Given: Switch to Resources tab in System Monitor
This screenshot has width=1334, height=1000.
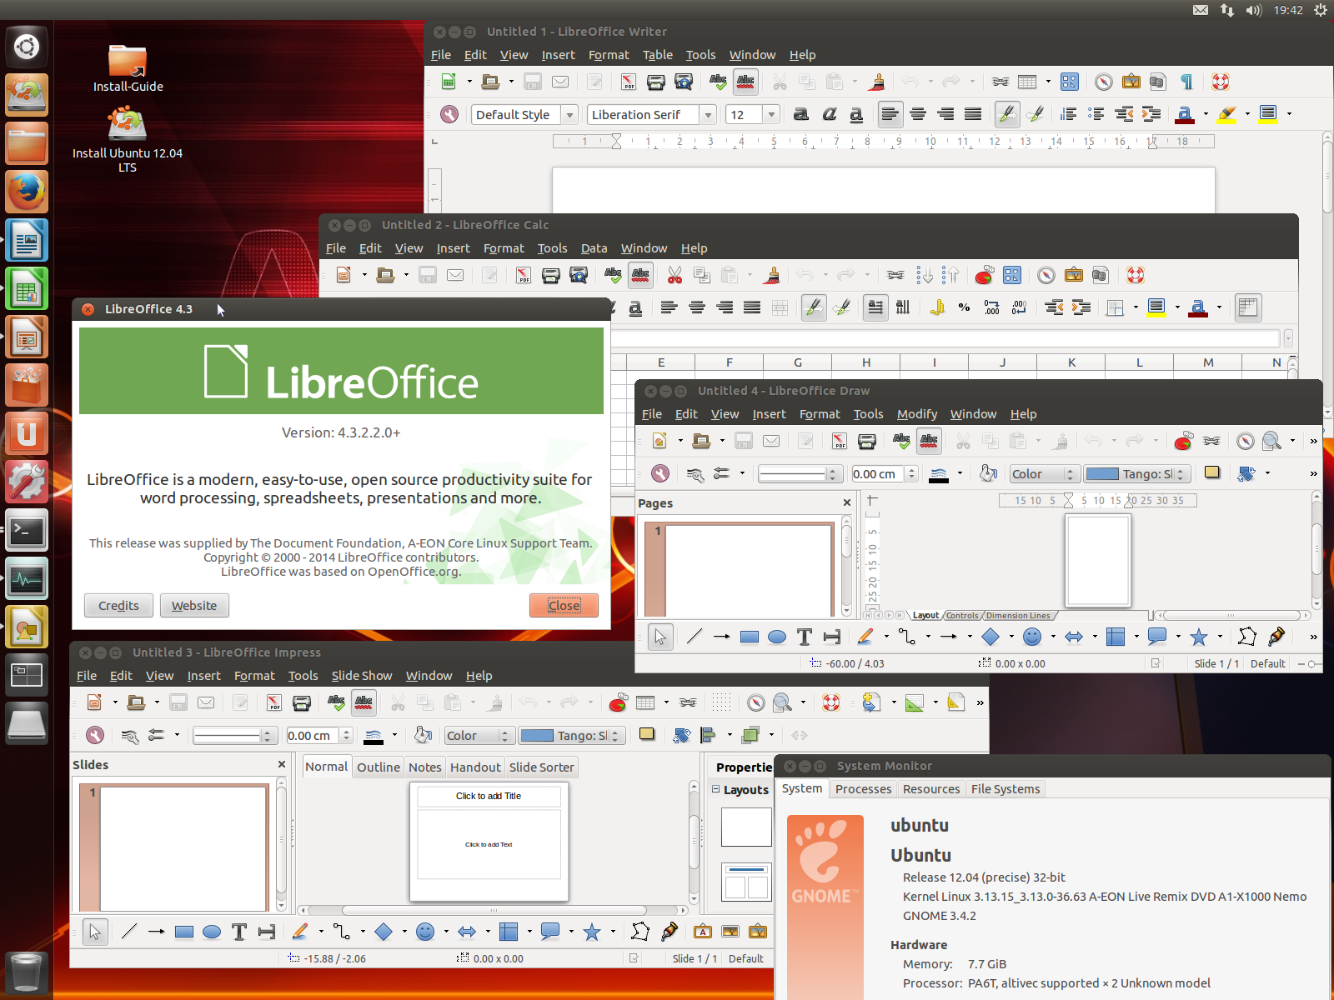Looking at the screenshot, I should coord(930,789).
